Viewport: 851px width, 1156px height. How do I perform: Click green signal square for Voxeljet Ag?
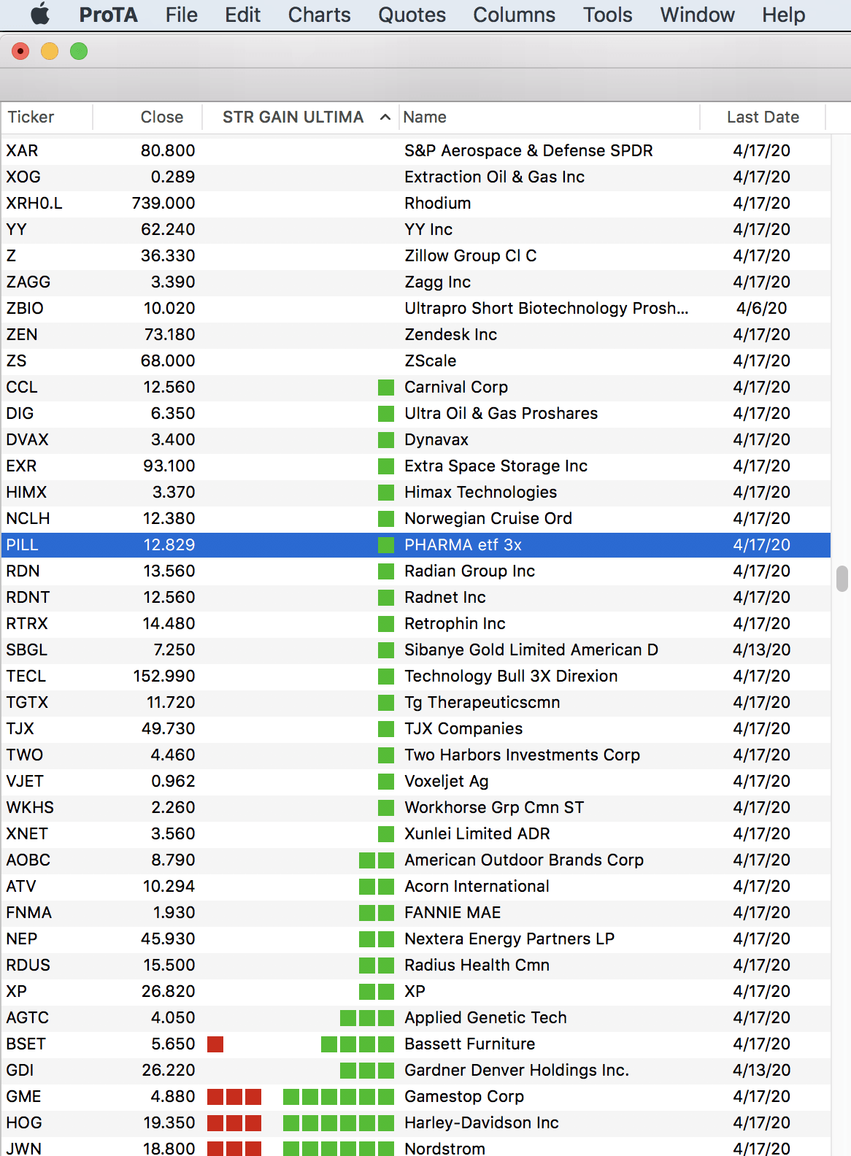pyautogui.click(x=386, y=782)
